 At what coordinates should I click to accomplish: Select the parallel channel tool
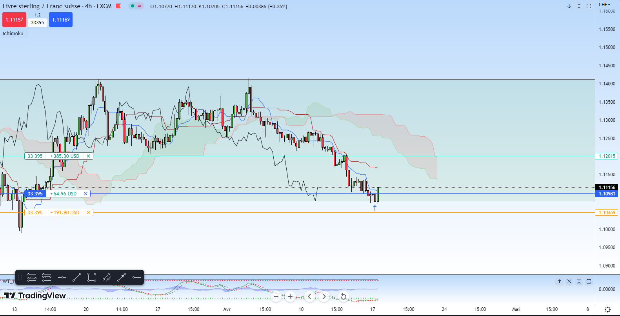(107, 278)
